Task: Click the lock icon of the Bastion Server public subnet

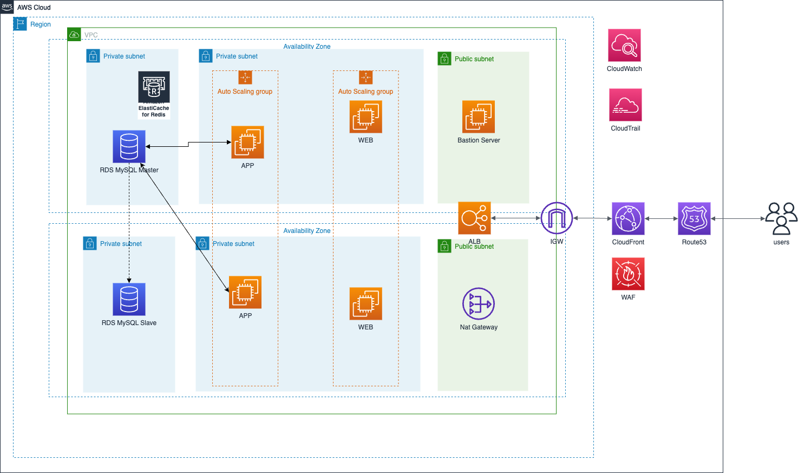Action: pyautogui.click(x=444, y=59)
